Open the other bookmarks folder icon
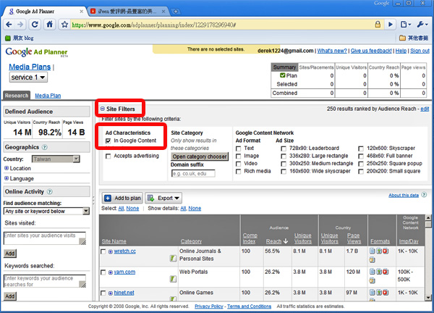Viewport: 434px width, 313px height. click(x=402, y=38)
